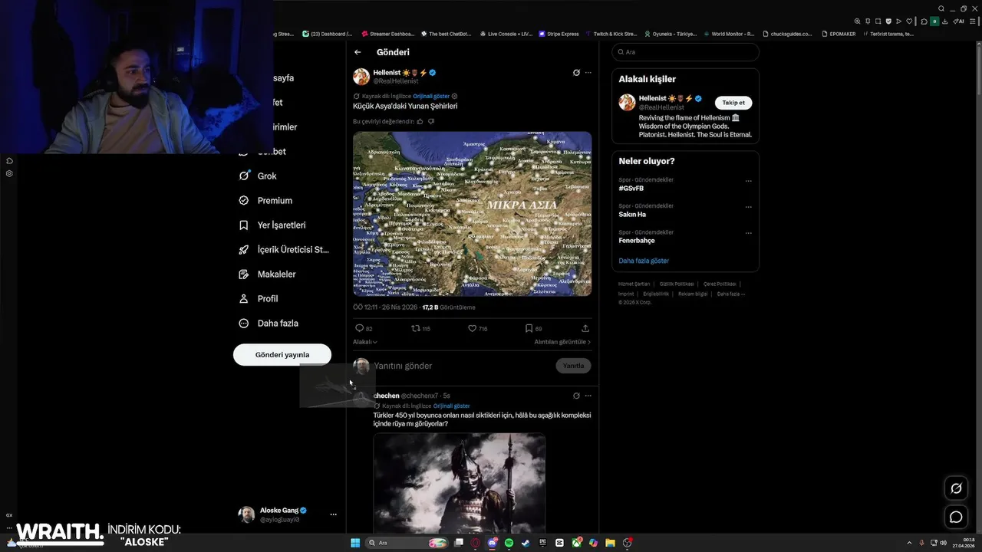982x552 pixels.
Task: Open the Fenerbahçe trend
Action: point(637,240)
